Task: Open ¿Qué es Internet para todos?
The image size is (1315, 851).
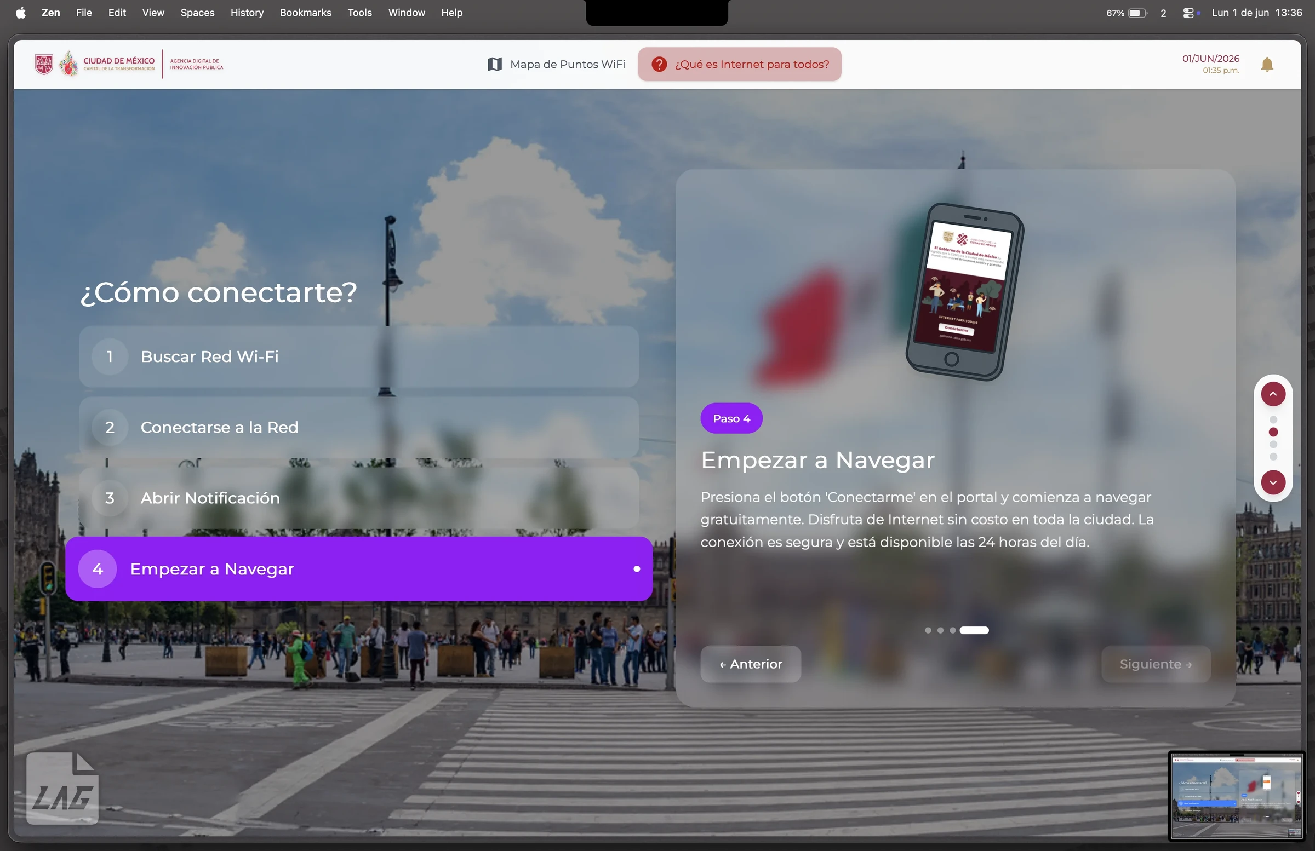Action: tap(739, 65)
